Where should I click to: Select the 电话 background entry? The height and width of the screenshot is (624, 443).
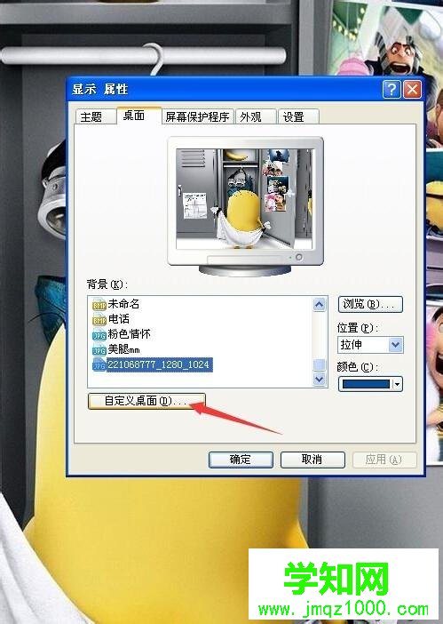[119, 319]
